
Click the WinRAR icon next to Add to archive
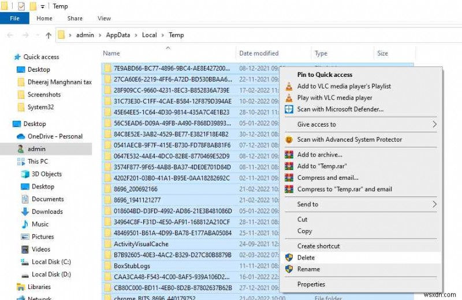[x=289, y=155]
